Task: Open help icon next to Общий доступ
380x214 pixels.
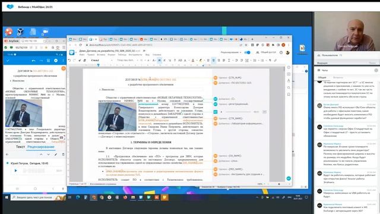Action: [x=281, y=52]
